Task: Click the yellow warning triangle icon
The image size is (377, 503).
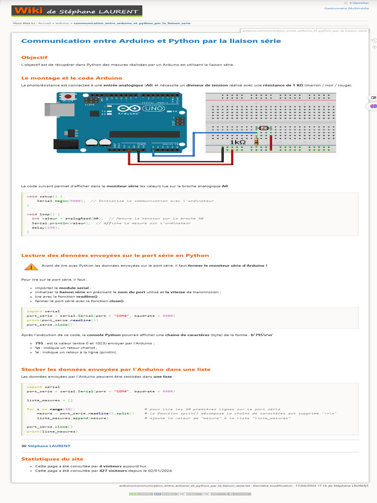Action: click(31, 267)
